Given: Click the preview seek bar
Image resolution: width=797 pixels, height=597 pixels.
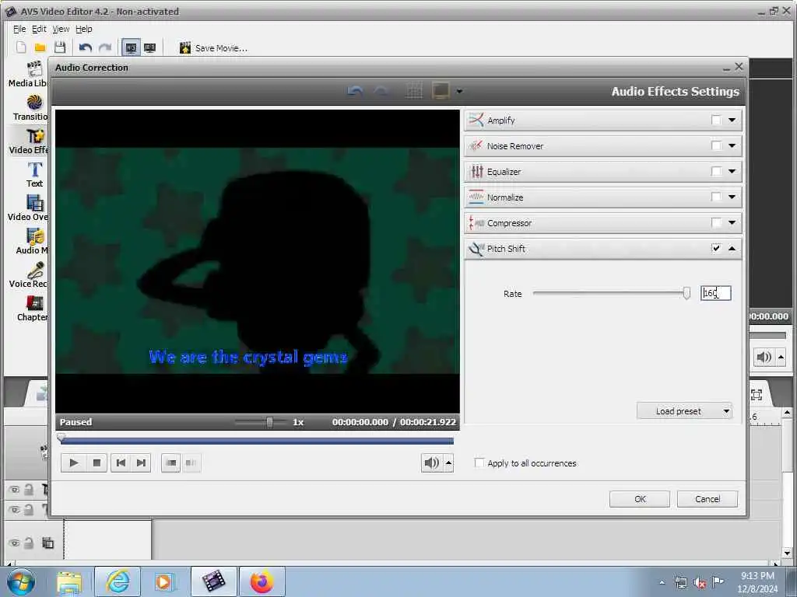Looking at the screenshot, I should point(257,441).
